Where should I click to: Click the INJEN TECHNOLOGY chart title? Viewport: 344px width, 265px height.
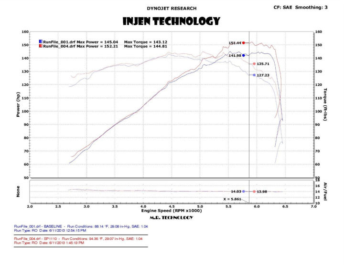pos(172,21)
